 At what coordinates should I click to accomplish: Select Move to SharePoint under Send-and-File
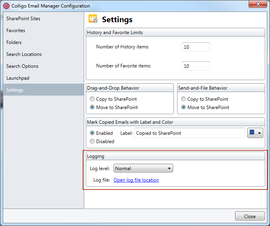point(183,107)
